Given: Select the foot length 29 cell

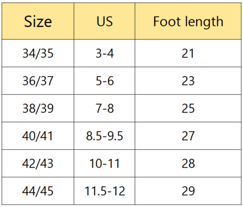Looking at the screenshot, I should [x=188, y=191].
